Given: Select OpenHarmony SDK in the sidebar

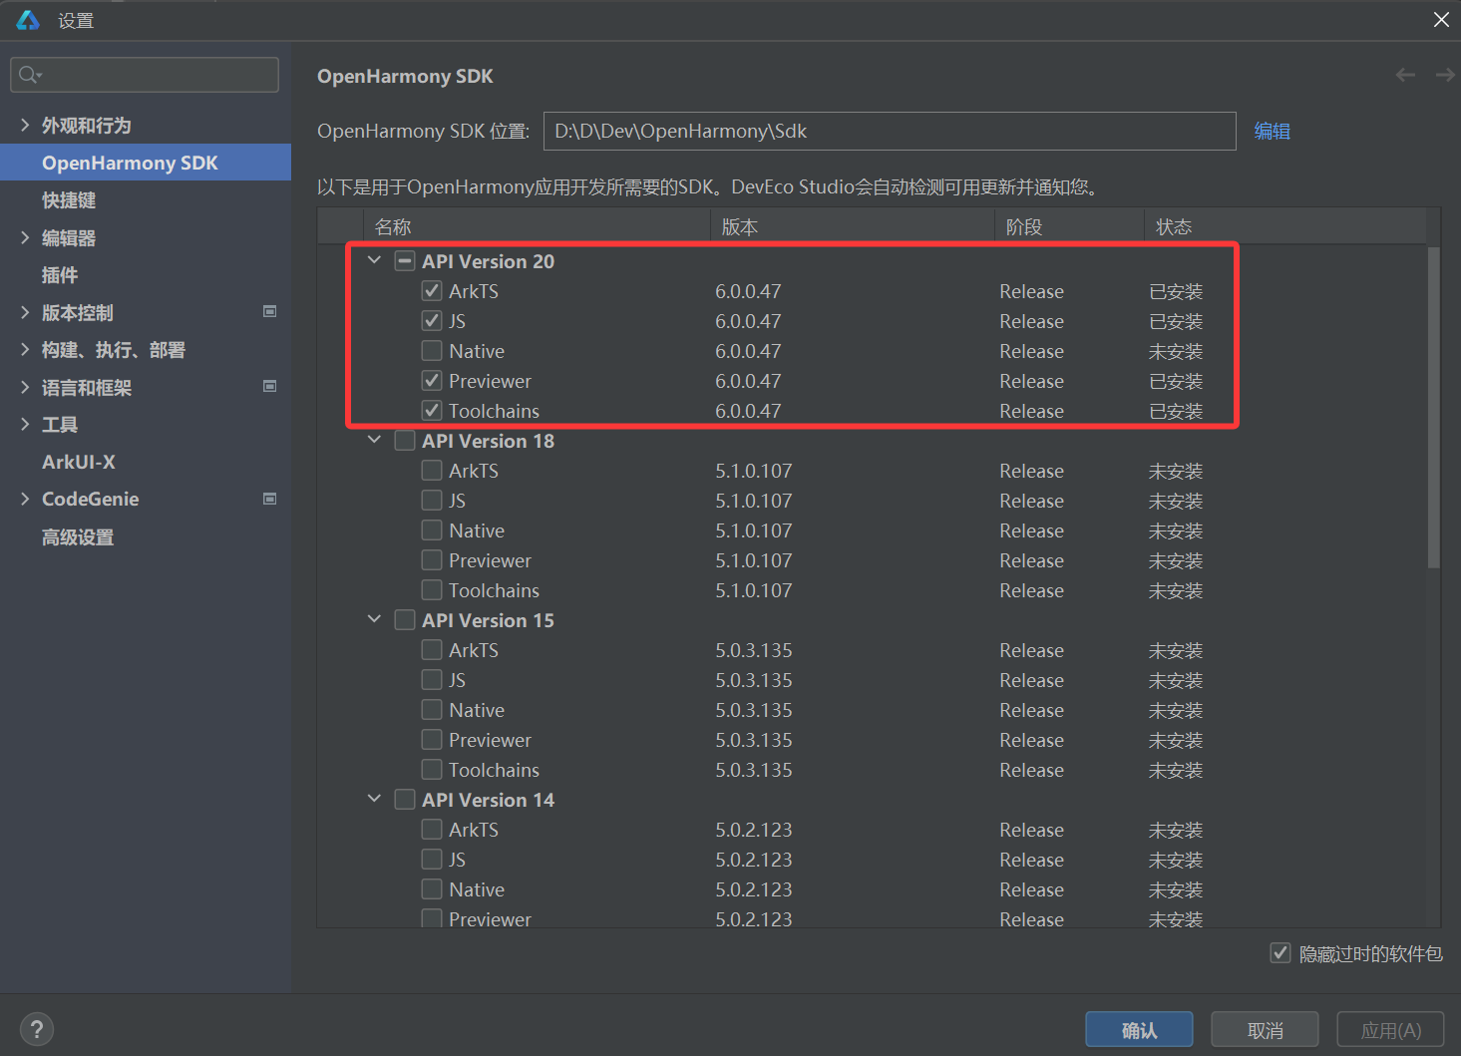Looking at the screenshot, I should pos(146,163).
